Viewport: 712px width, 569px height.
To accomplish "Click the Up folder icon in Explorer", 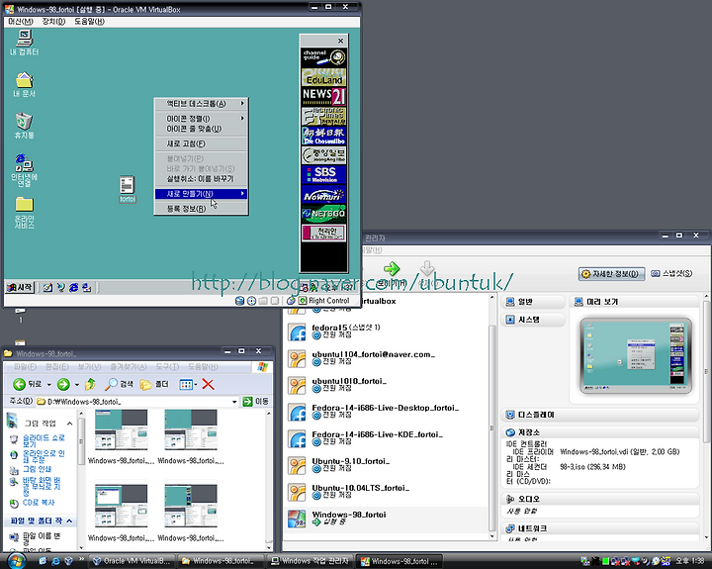I will pos(90,385).
